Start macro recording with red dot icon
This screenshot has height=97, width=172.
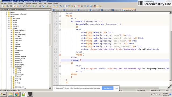click(x=79, y=6)
